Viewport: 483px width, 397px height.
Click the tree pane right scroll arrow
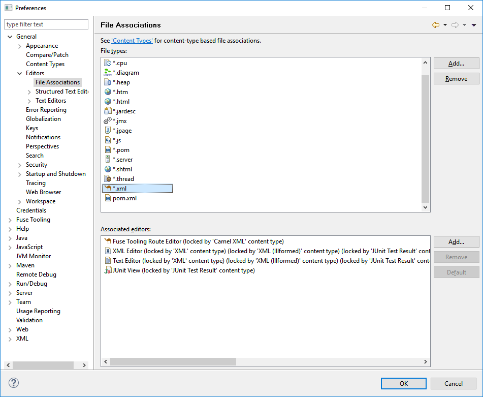click(x=84, y=365)
